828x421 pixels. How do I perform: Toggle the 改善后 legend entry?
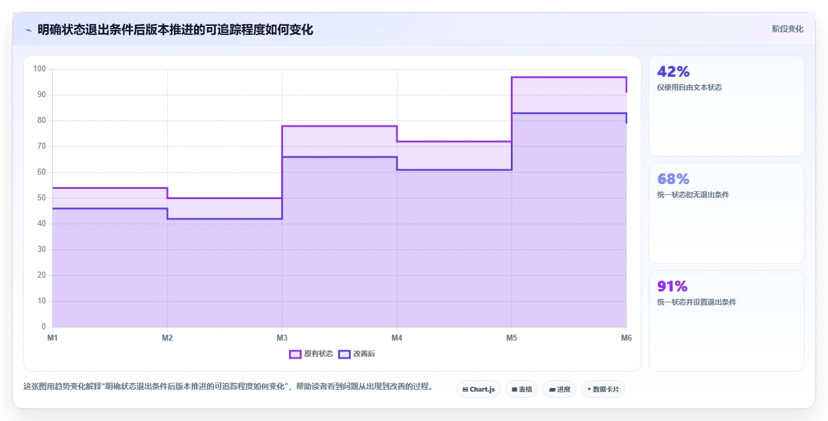[357, 354]
